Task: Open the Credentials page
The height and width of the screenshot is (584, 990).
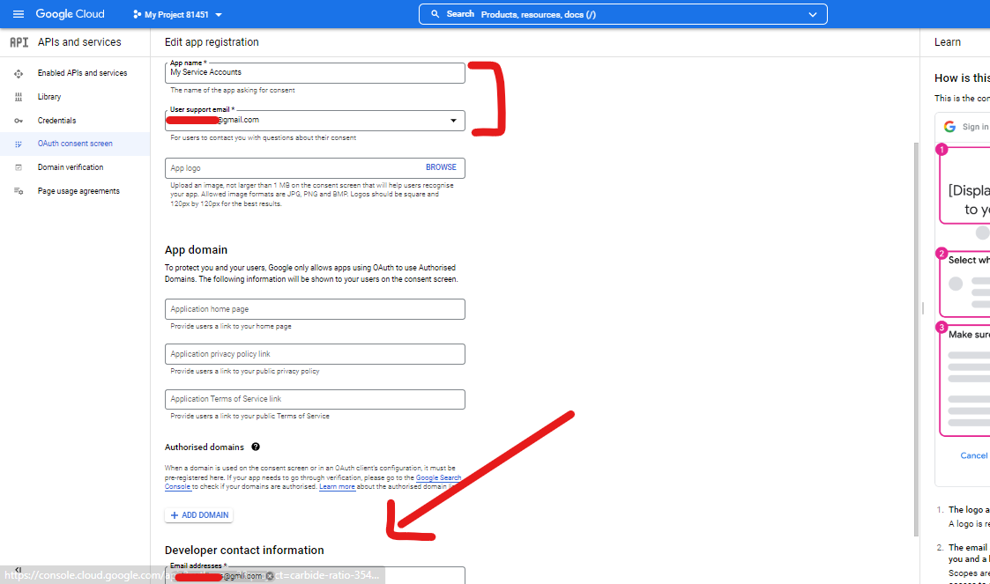Action: click(x=56, y=121)
